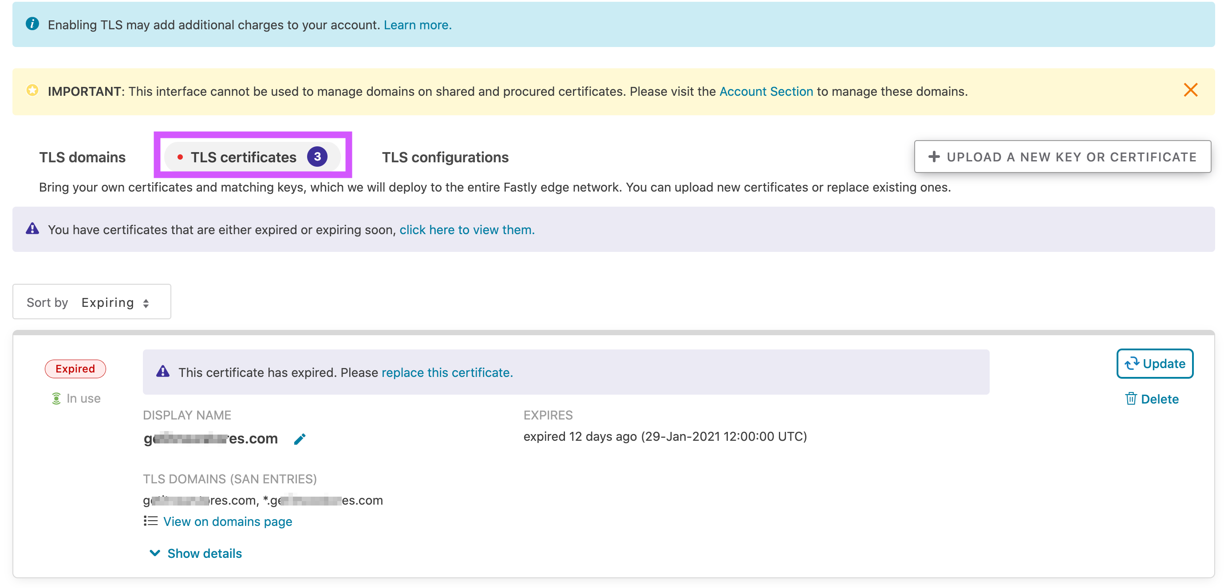
Task: Click the trash icon beside Delete
Action: click(1130, 398)
